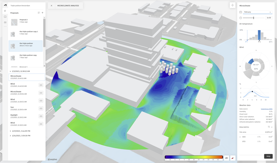Screen dimensions: 277x163
Task: Switch the map view to 2D mode
Action: click(x=226, y=158)
